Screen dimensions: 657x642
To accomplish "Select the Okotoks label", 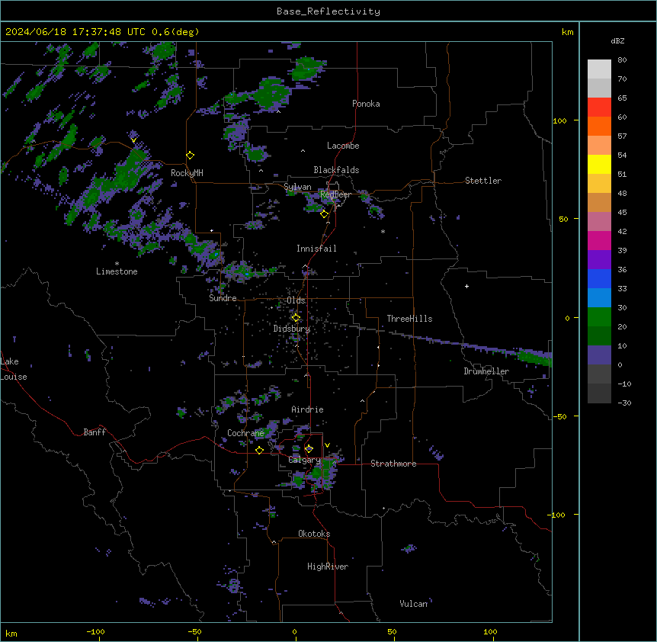I will pyautogui.click(x=314, y=534).
